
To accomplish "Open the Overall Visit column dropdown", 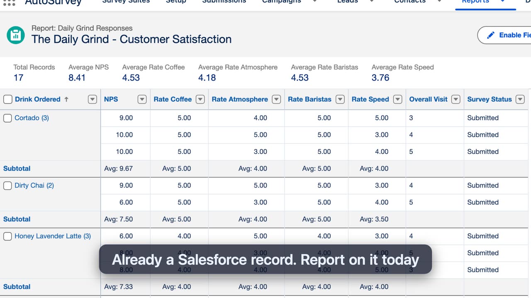I will coord(456,99).
